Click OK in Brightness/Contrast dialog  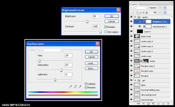(112, 16)
